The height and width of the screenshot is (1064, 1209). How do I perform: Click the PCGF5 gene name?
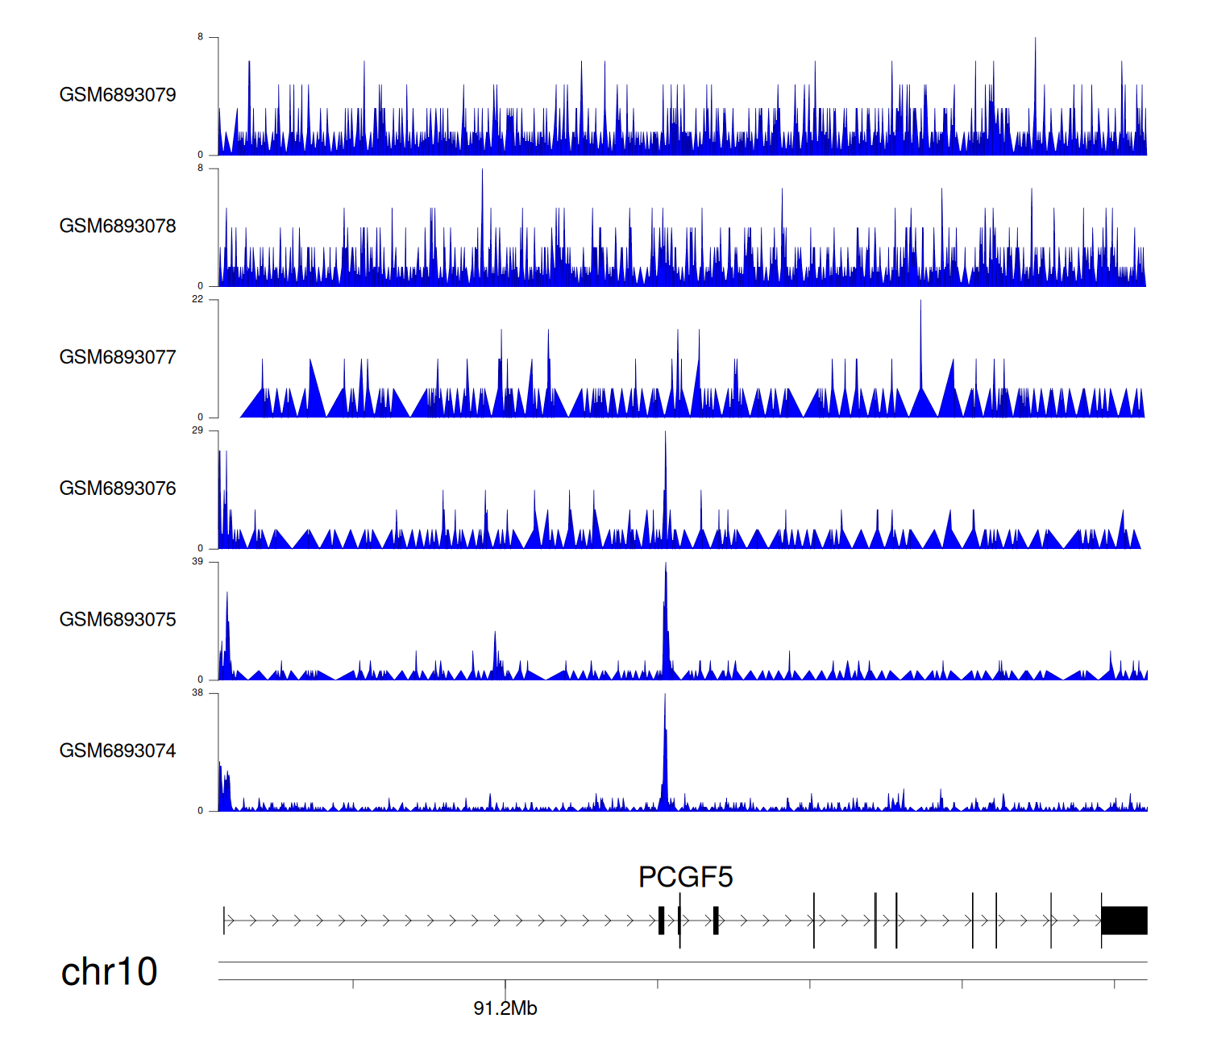point(685,877)
